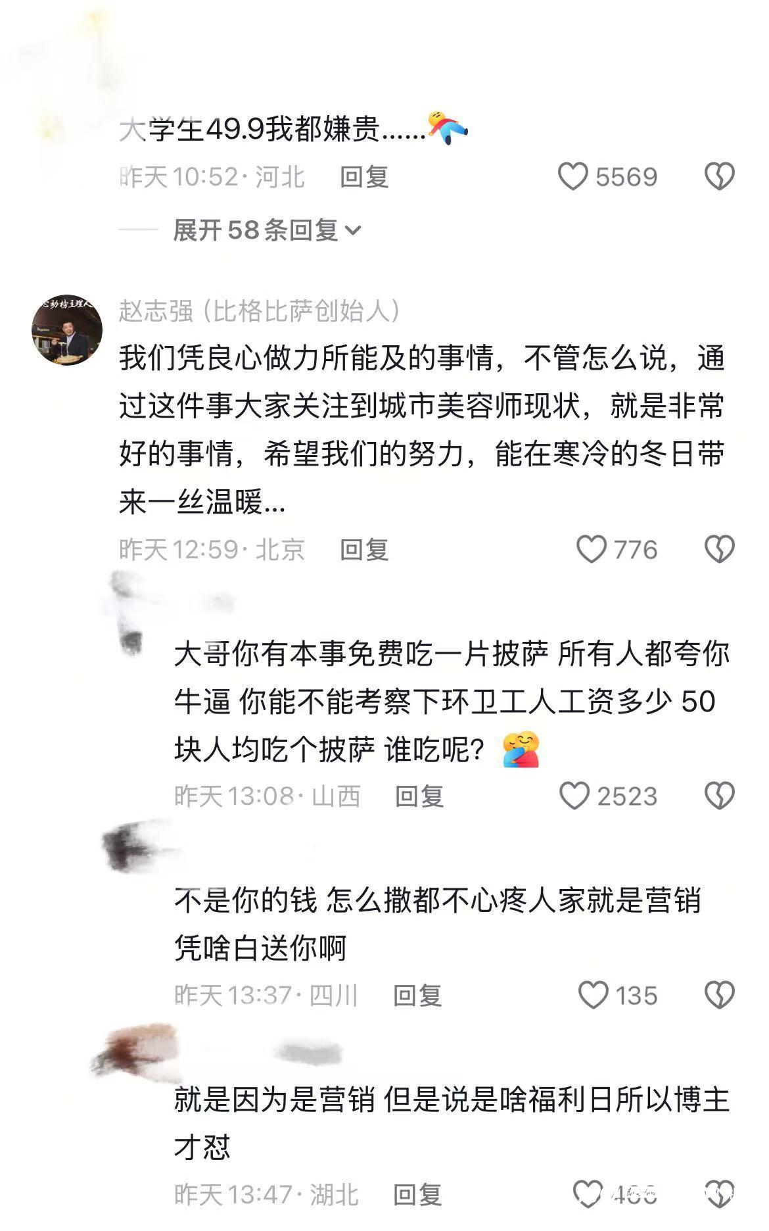Open 赵志强's profile avatar
The image size is (769, 1231).
pos(67,329)
